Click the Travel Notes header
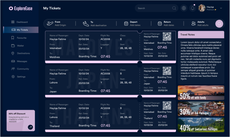 tap(201, 35)
